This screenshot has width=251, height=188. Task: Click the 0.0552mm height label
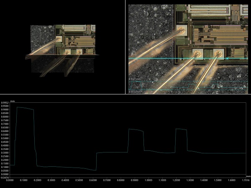pyautogui.click(x=135, y=91)
